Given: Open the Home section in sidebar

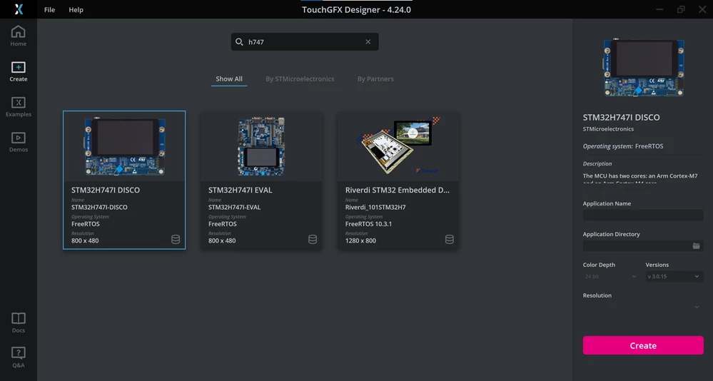Looking at the screenshot, I should [x=18, y=36].
